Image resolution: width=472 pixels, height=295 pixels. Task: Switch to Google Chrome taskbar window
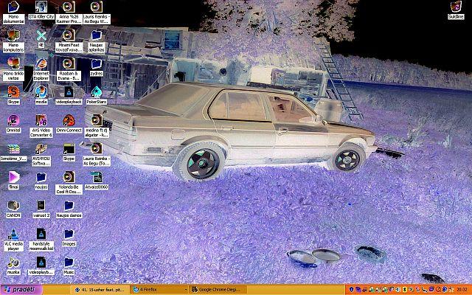[221, 290]
